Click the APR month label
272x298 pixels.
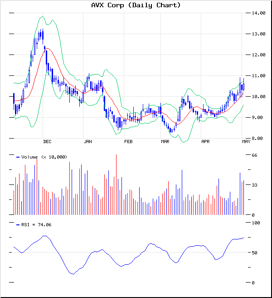click(x=205, y=142)
